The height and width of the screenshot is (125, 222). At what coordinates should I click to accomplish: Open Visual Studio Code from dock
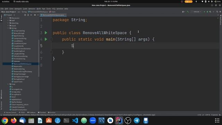tap(75, 120)
